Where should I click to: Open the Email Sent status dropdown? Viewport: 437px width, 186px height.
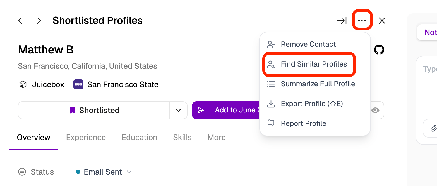[104, 172]
